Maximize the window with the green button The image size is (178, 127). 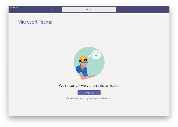17,8
